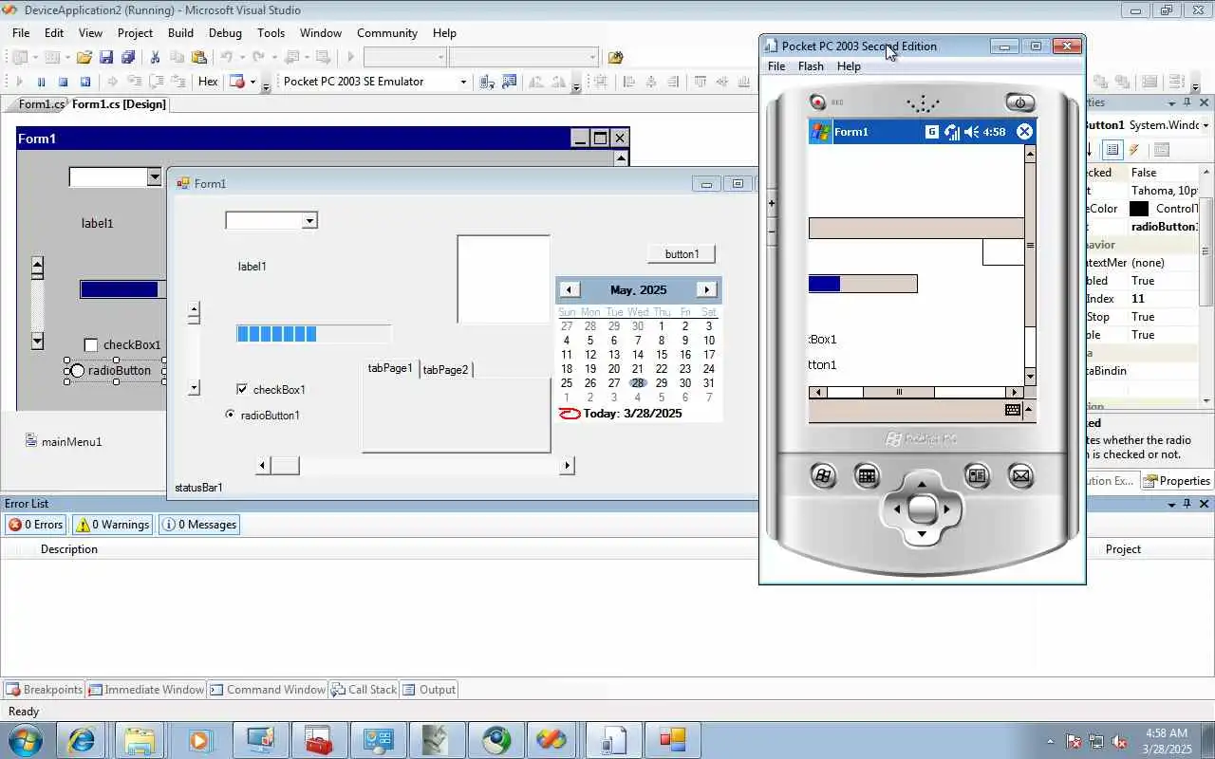Open the Pocket PC 2003 SE Emulator dropdown

pos(463,82)
